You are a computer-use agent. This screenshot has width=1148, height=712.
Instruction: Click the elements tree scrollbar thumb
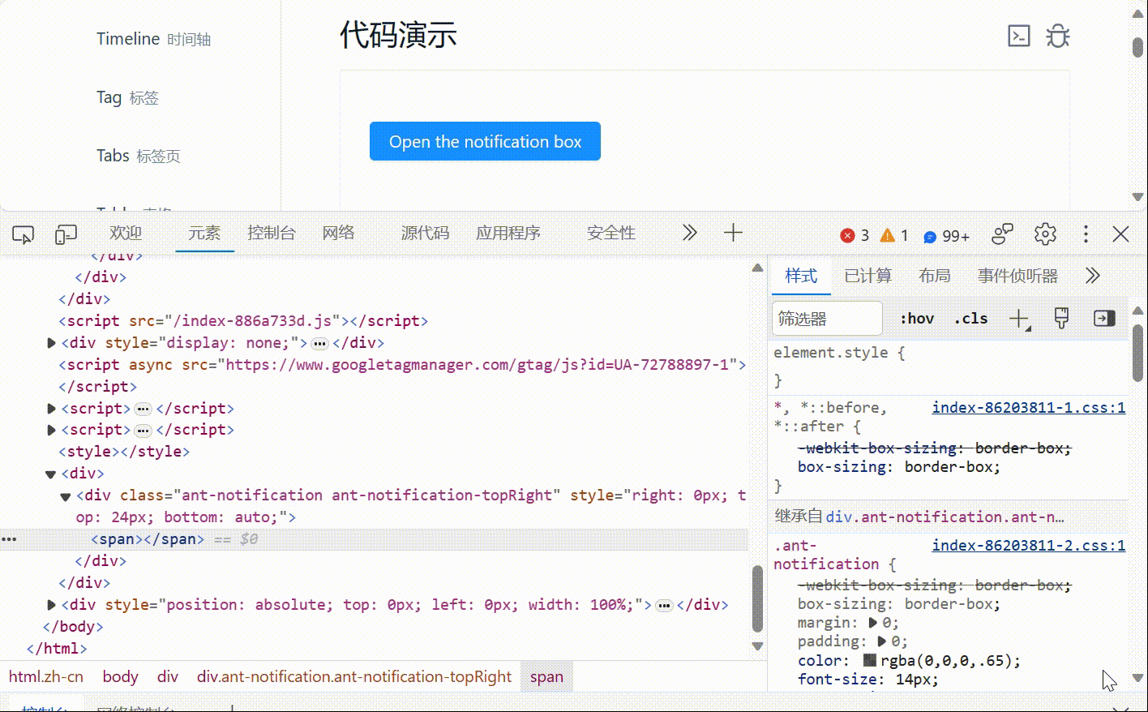pyautogui.click(x=758, y=598)
